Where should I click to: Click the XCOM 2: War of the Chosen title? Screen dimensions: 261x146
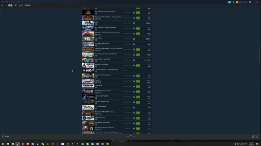pos(103,91)
